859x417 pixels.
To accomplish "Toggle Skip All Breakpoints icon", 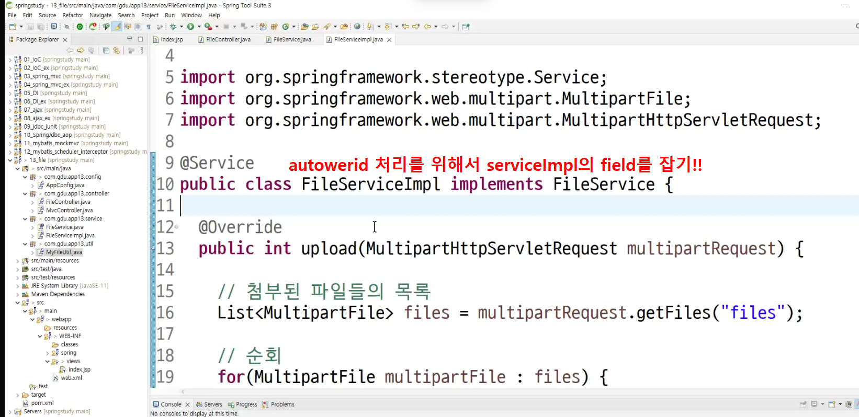I will [66, 27].
